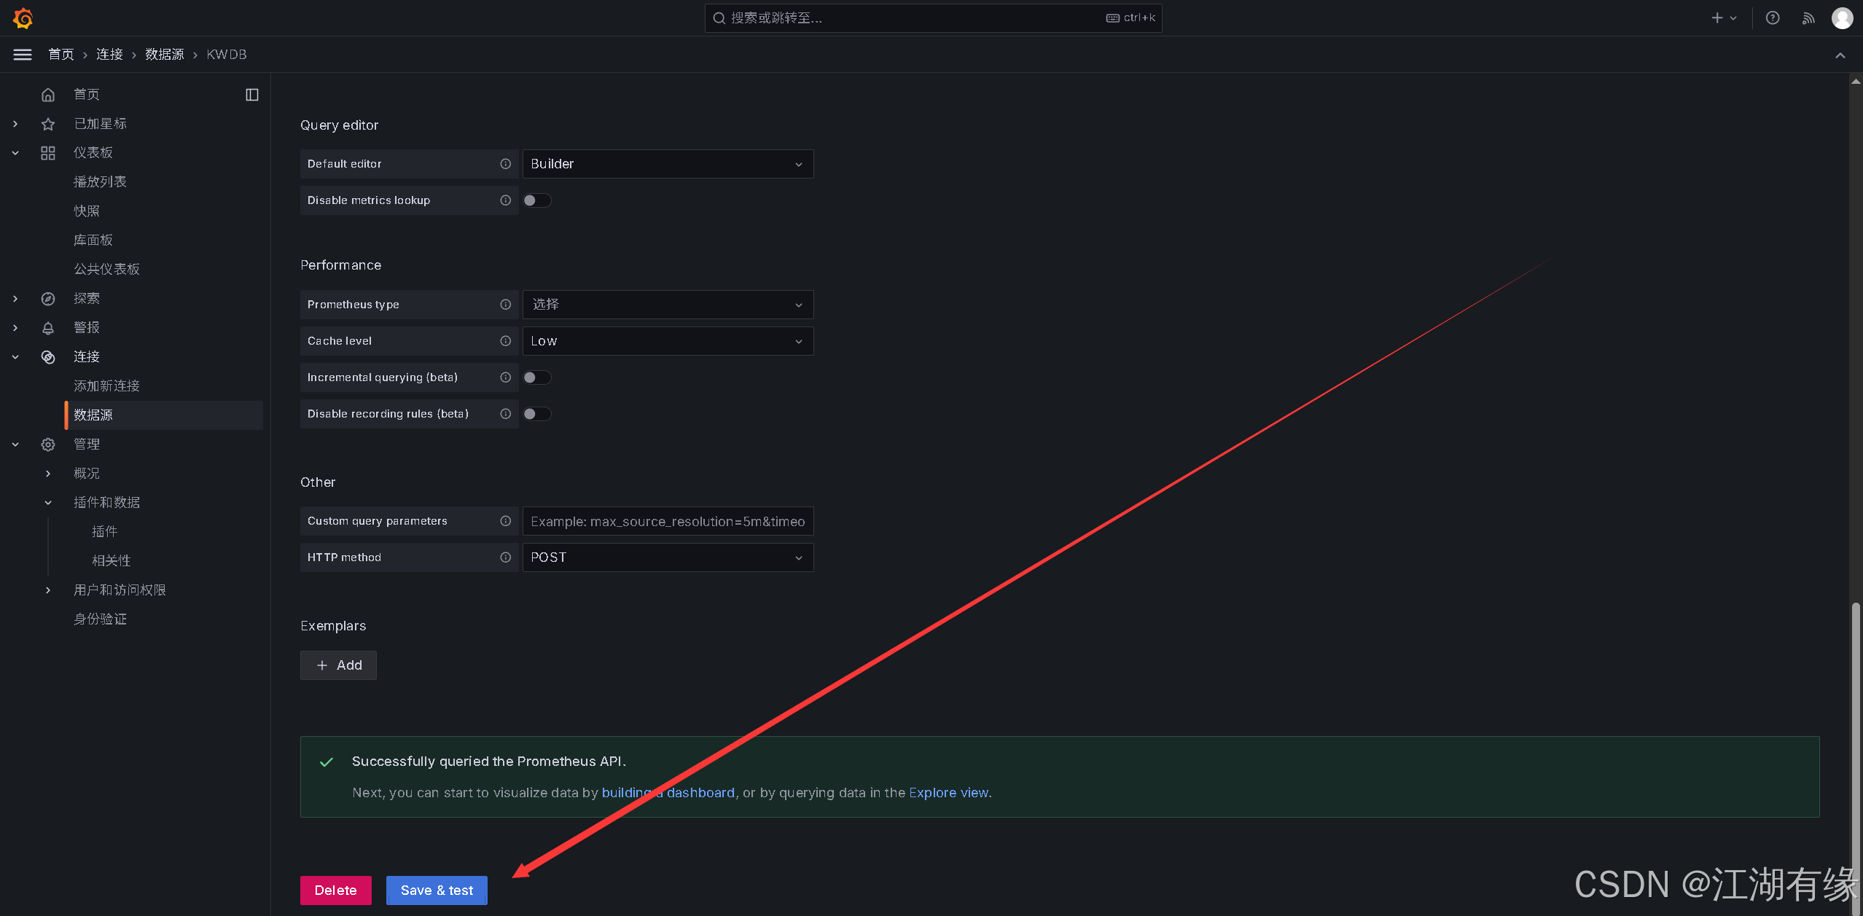Open the HTTP method POST dropdown
Image resolution: width=1863 pixels, height=916 pixels.
(668, 557)
